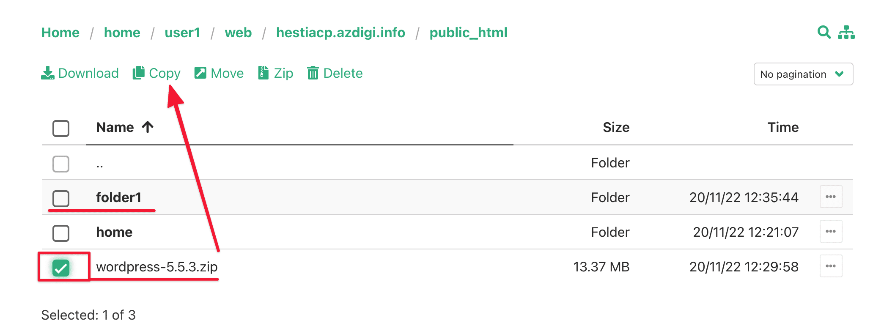Open the three-dot menu for wordpress-5.5.3.zip

point(831,266)
